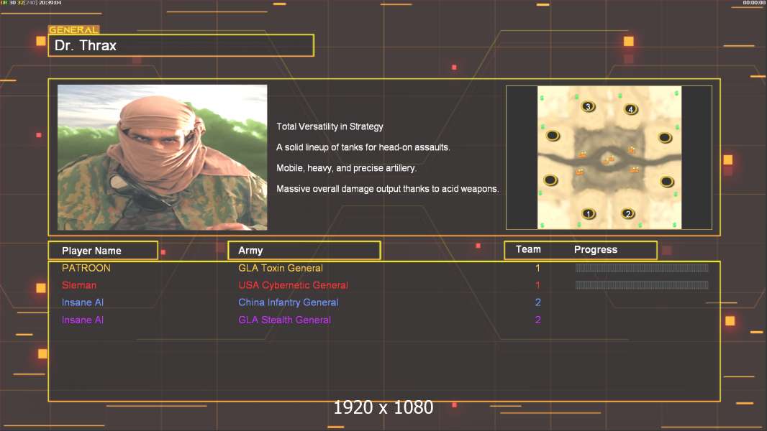This screenshot has height=431, width=767.
Task: Select start position 1 on the minimap
Action: 589,214
